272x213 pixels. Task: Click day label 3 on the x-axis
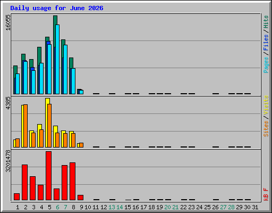pyautogui.click(x=33, y=207)
